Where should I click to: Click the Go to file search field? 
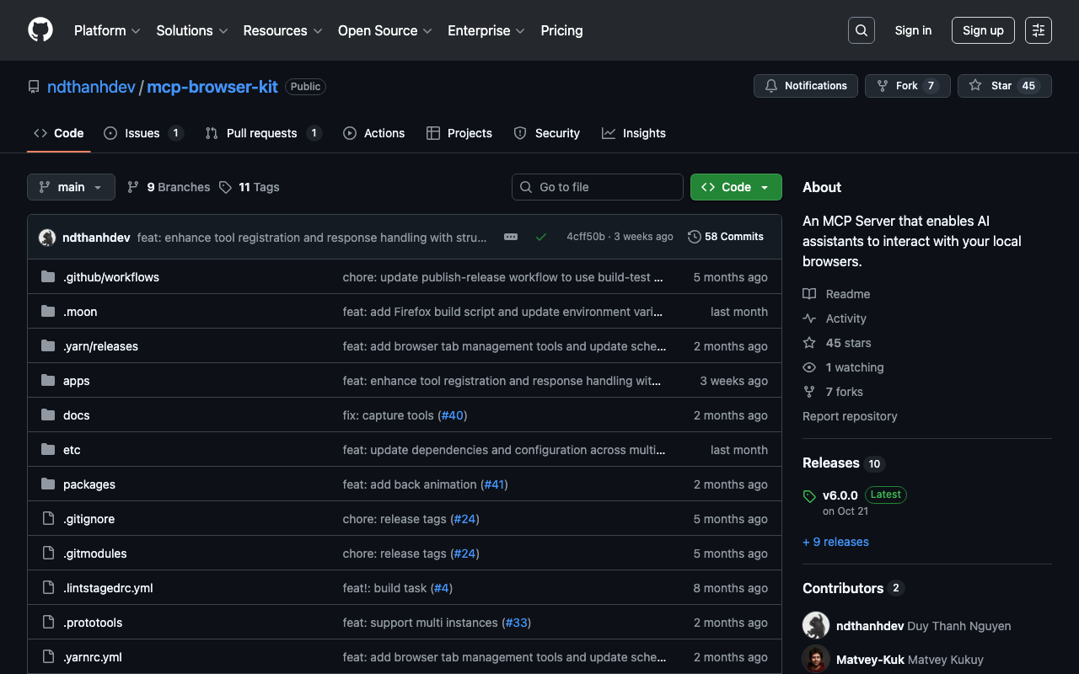pos(598,187)
